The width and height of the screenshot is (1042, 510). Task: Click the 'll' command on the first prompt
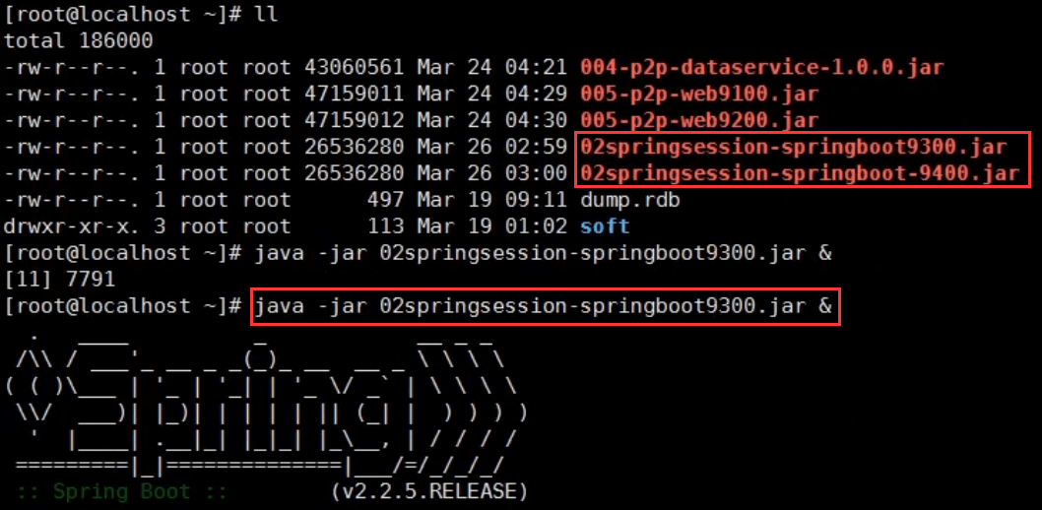[267, 15]
